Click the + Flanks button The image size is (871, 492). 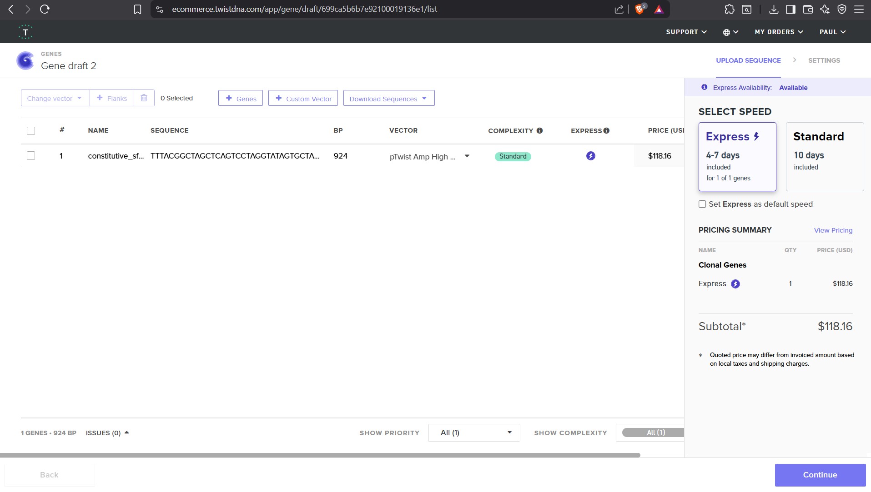[111, 98]
